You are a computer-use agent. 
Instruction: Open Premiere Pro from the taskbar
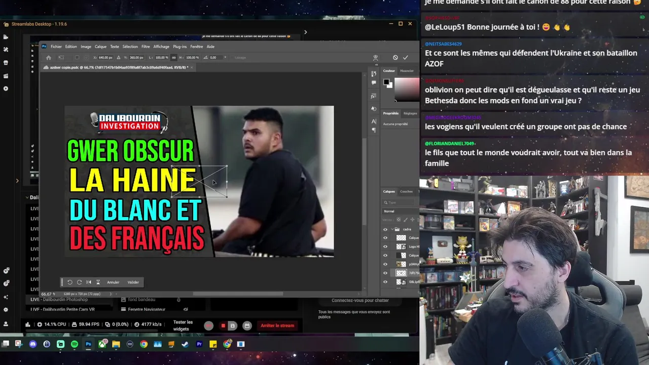point(199,344)
